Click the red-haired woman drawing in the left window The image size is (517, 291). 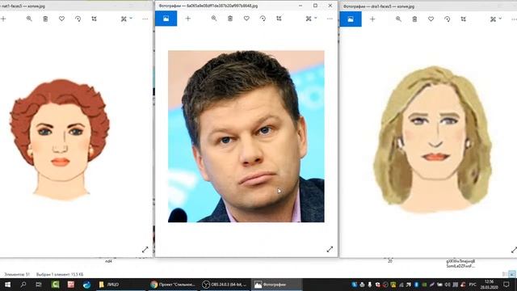(60, 140)
